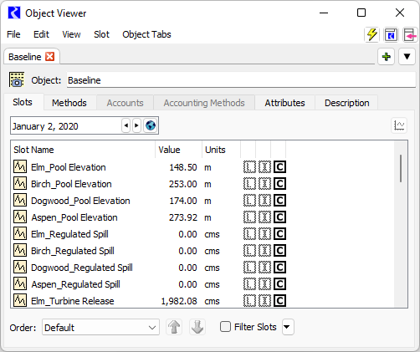Toggle L flag for Elm_Regulated Spill
420x352 pixels.
249,234
